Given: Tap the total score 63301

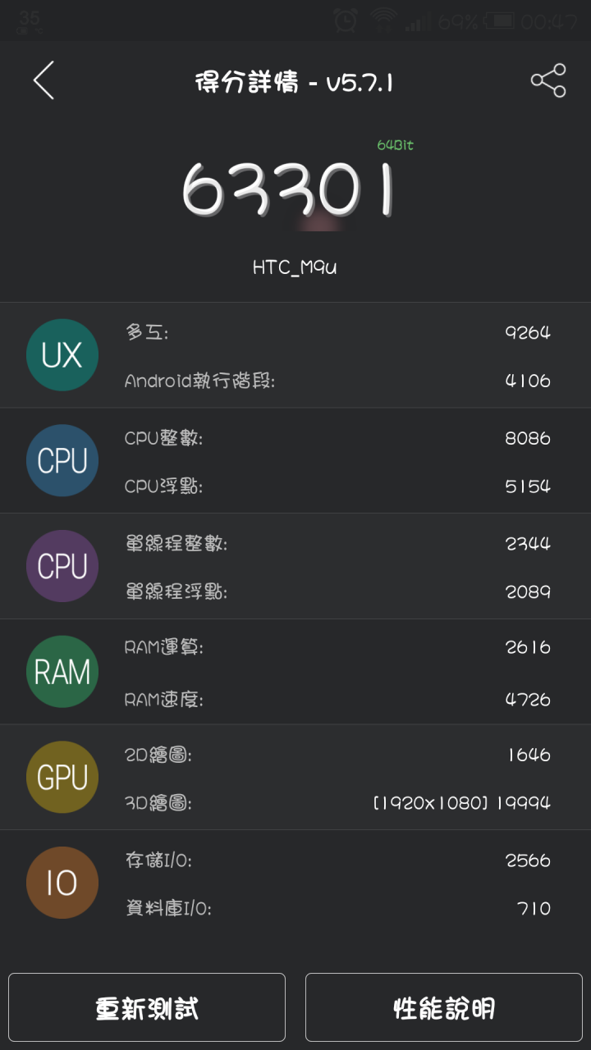Looking at the screenshot, I should (287, 189).
